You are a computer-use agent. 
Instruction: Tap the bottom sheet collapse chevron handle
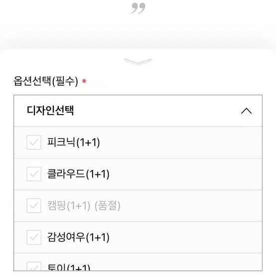pyautogui.click(x=138, y=61)
